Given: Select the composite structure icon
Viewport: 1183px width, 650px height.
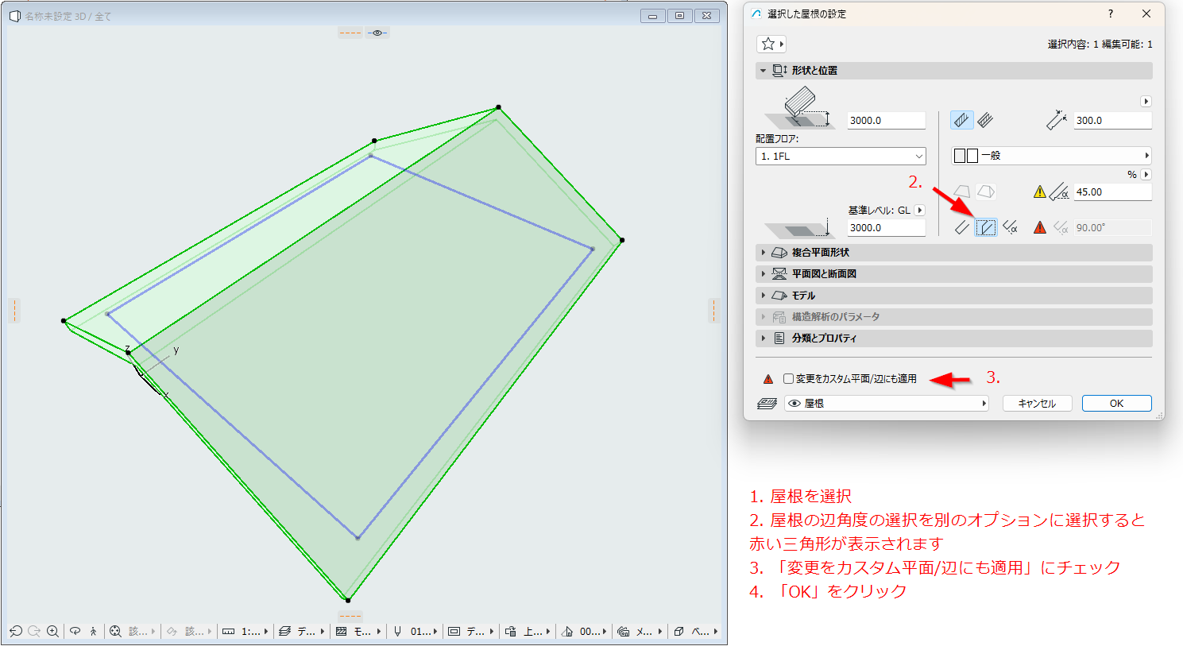Looking at the screenshot, I should (x=986, y=120).
